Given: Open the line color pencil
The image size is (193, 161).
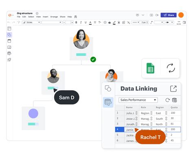Looking at the screenshot, I should (x=114, y=23).
